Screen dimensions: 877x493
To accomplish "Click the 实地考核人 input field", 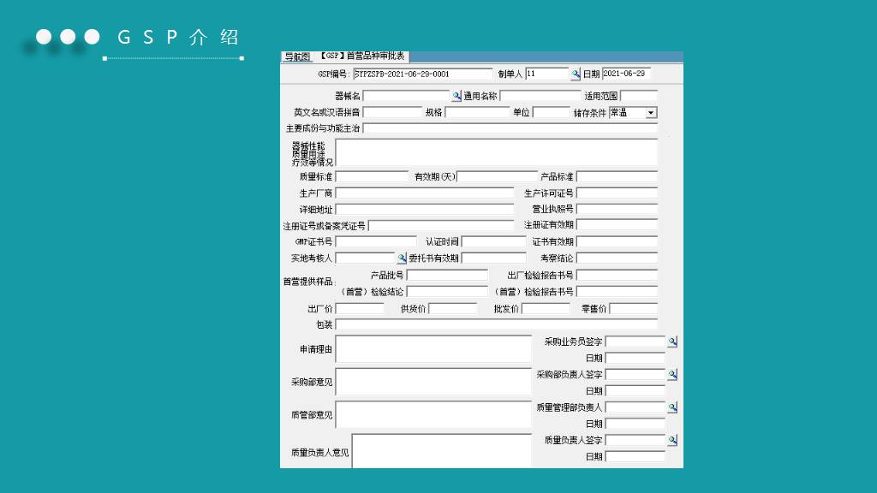I will 365,258.
